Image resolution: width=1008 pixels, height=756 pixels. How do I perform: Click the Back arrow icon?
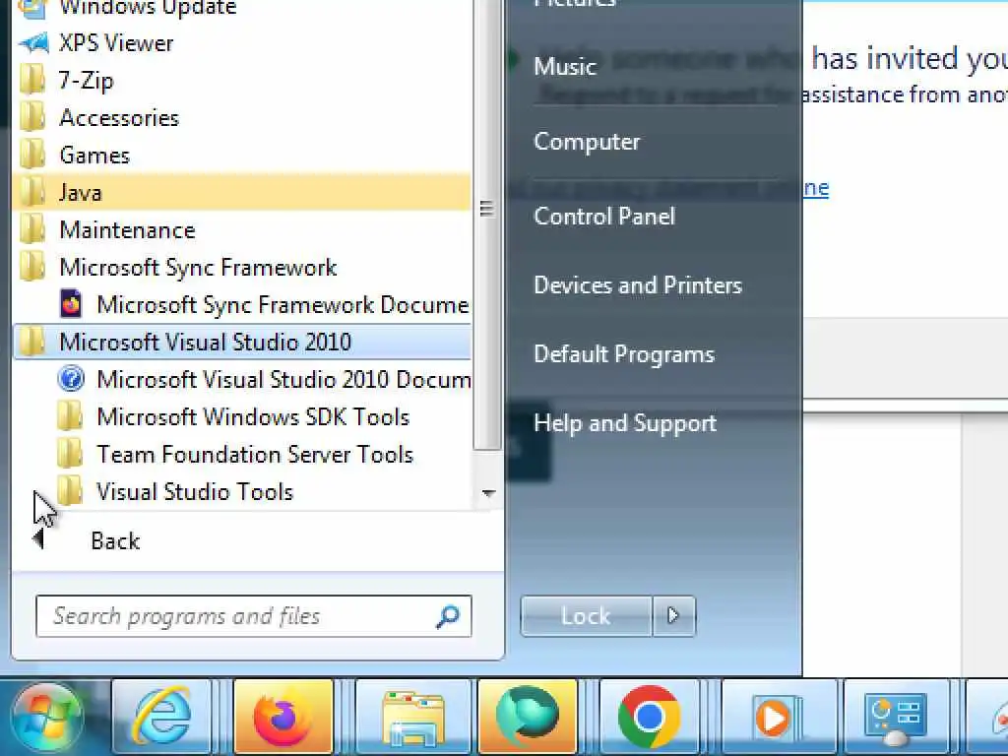pyautogui.click(x=39, y=538)
